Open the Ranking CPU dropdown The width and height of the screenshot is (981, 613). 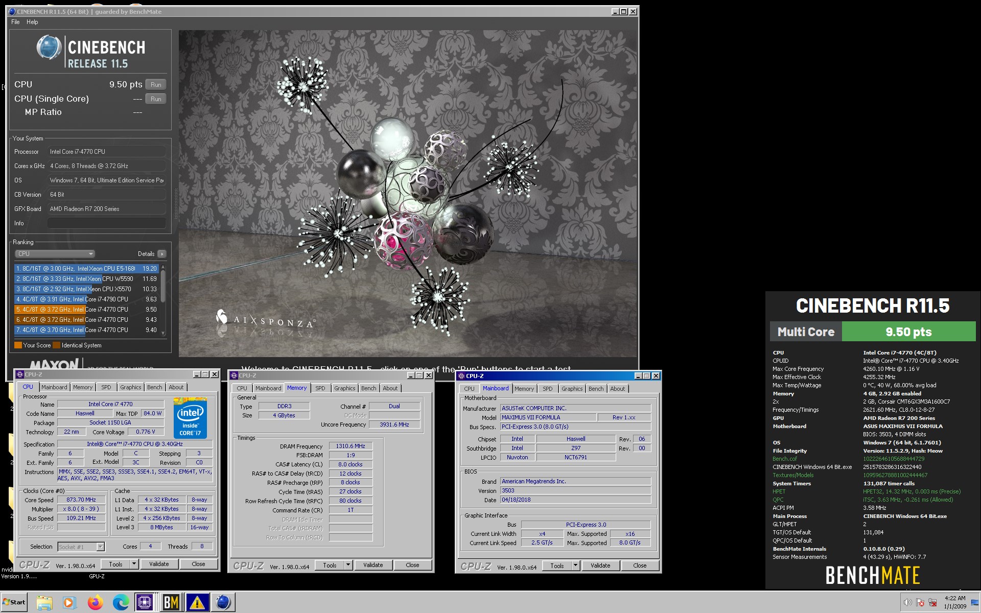pyautogui.click(x=55, y=254)
